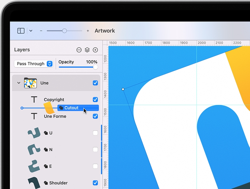This screenshot has height=189, width=250.
Task: Click the stacked layers icon in Layers header
Action: click(87, 50)
